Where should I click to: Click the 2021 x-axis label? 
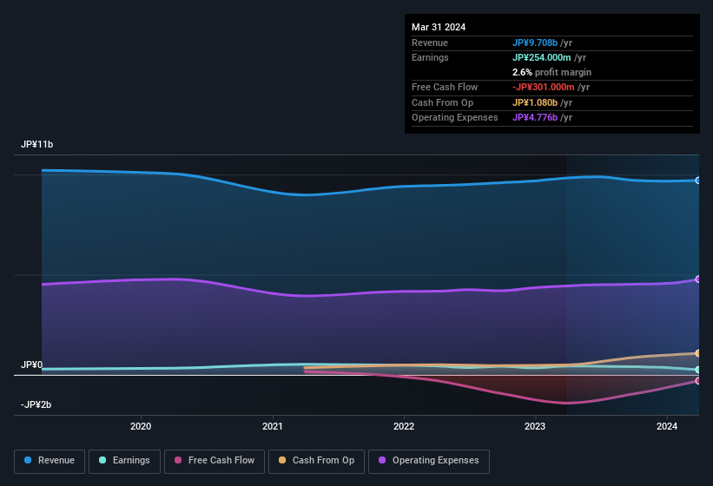tap(273, 426)
